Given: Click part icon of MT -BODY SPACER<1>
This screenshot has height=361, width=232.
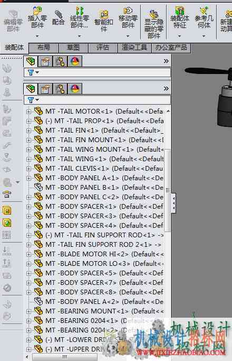Looking at the screenshot, I should point(38,206).
